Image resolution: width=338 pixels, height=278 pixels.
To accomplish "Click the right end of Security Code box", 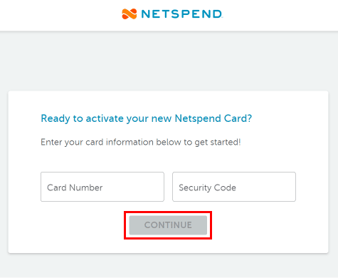I will click(x=288, y=187).
